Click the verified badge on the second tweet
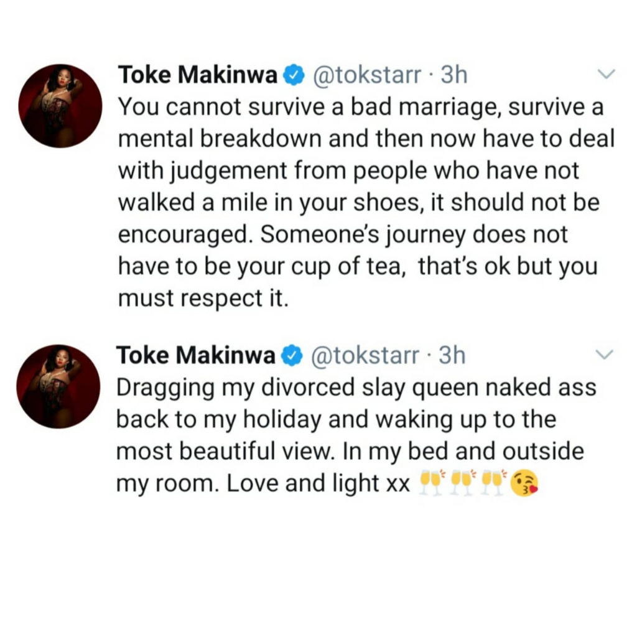Viewport: 637px width, 637px height. pos(291,356)
